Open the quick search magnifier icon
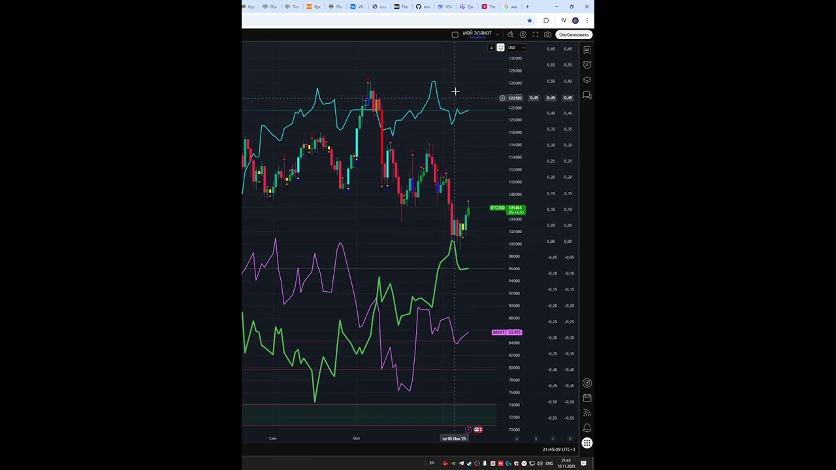 [x=510, y=35]
